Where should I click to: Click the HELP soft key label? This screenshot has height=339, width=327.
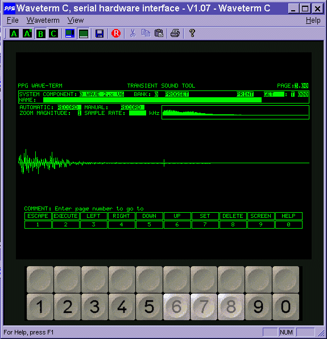[x=288, y=216]
